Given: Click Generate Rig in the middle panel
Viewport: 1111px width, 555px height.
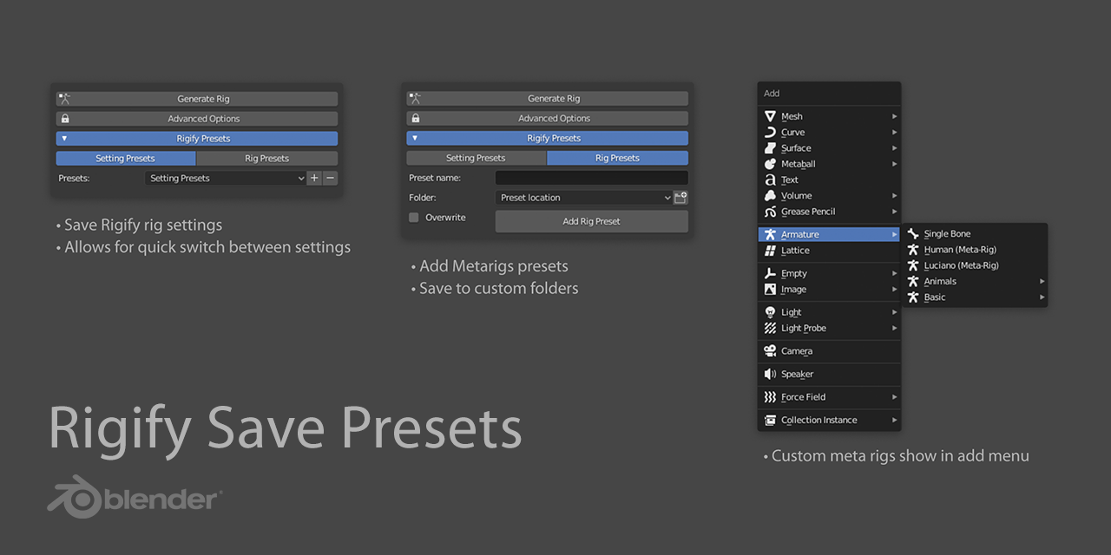Looking at the screenshot, I should pyautogui.click(x=548, y=98).
